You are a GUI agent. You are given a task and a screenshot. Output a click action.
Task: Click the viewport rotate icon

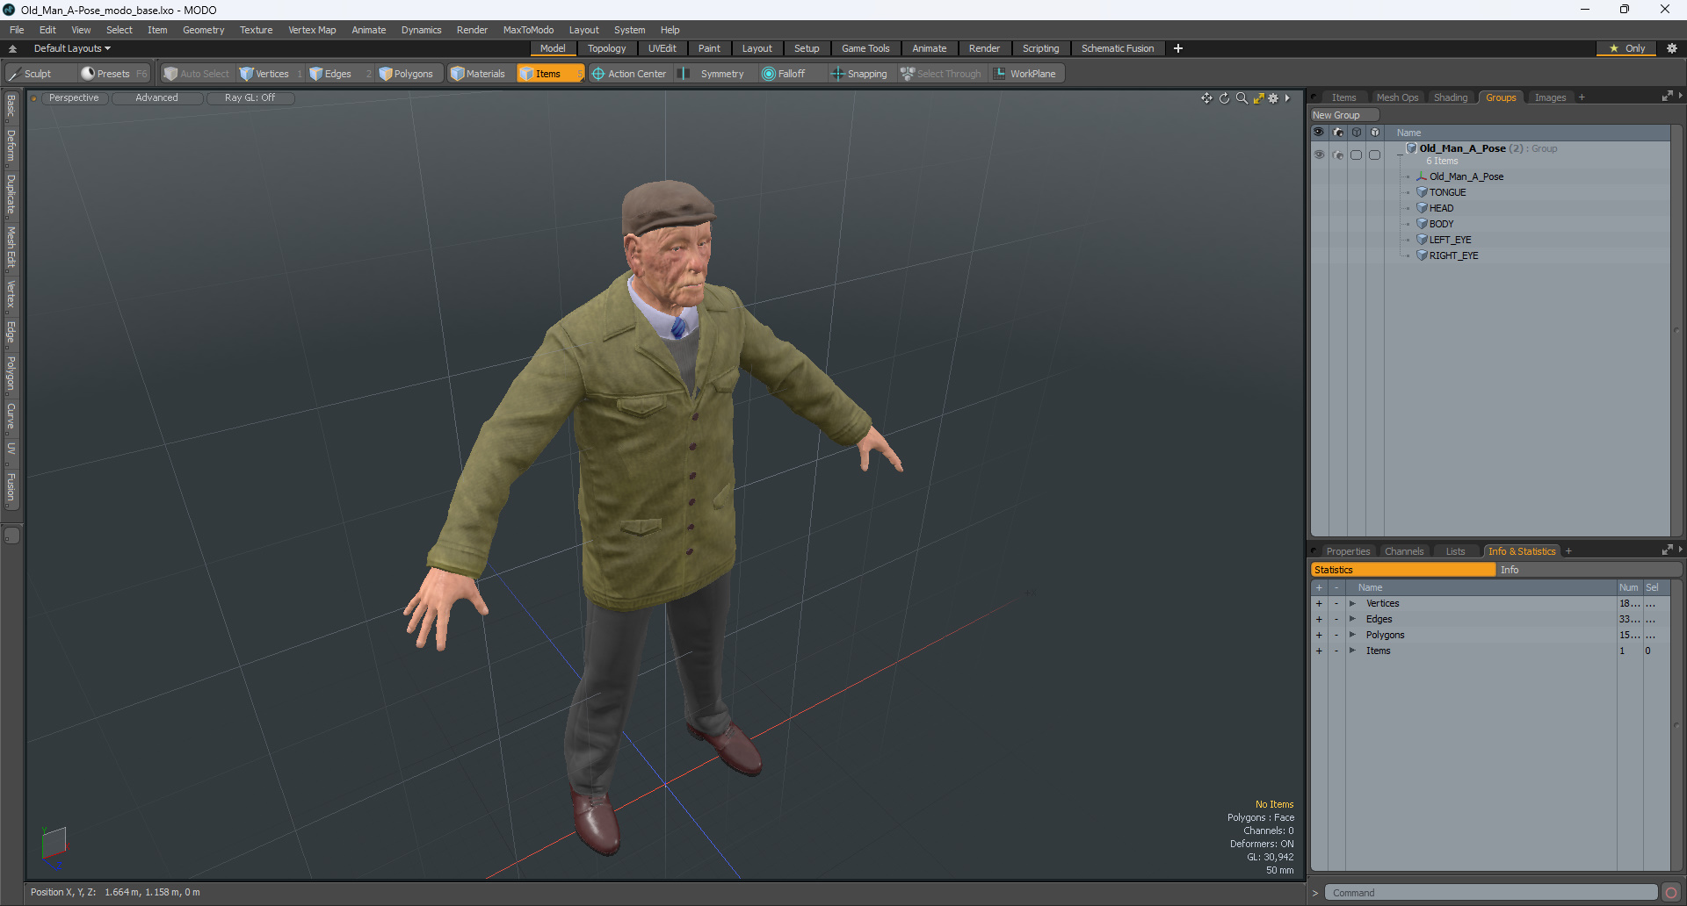[x=1224, y=98]
